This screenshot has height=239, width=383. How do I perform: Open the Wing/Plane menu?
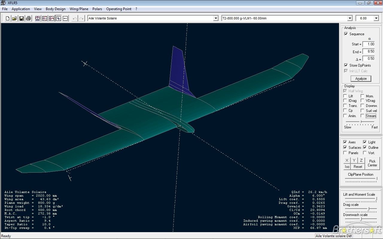[79, 9]
